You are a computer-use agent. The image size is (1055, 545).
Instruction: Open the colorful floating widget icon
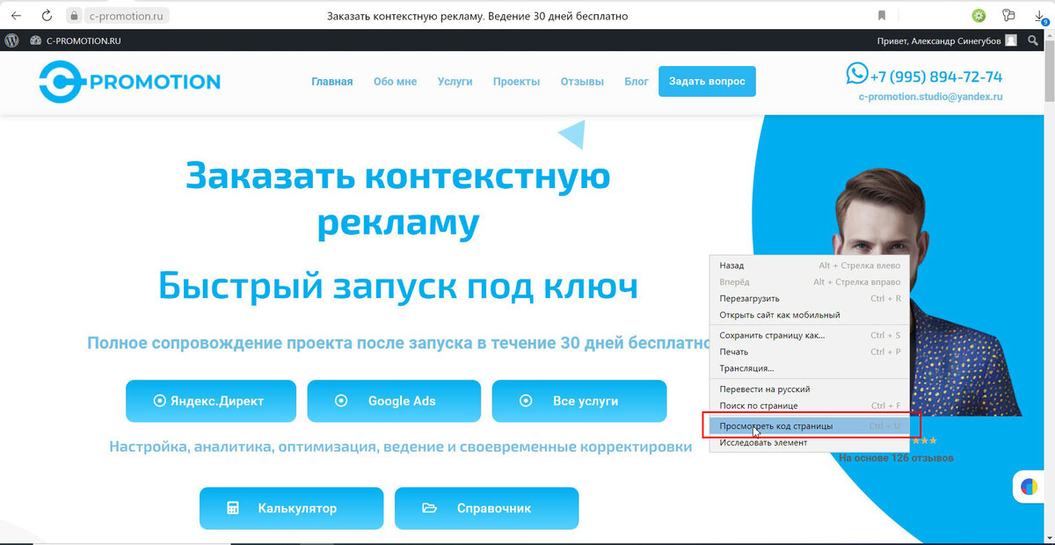(1029, 486)
